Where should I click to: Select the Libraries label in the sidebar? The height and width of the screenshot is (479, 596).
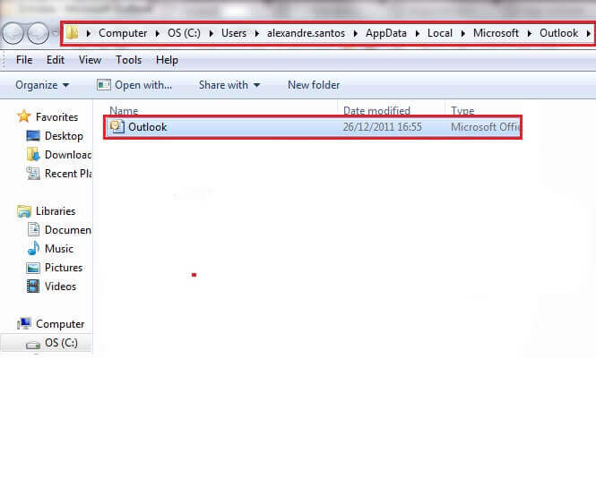[56, 210]
